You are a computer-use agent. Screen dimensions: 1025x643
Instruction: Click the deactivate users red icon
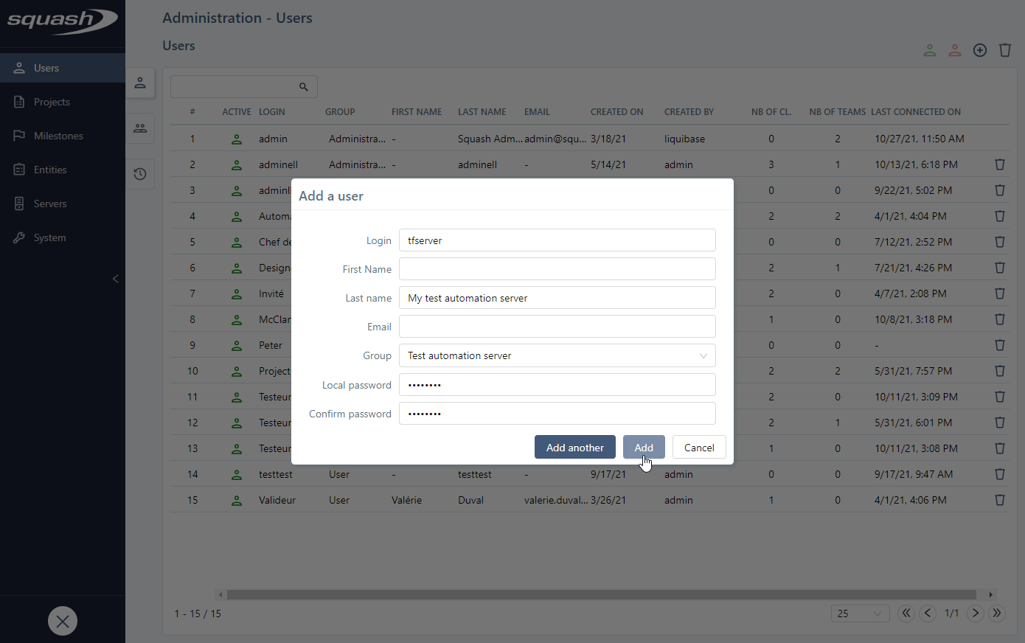coord(955,50)
